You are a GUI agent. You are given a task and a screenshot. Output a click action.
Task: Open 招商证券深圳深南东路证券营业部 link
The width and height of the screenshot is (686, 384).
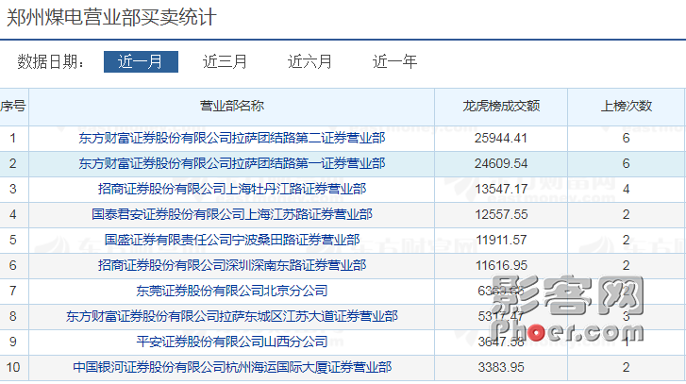pos(232,265)
